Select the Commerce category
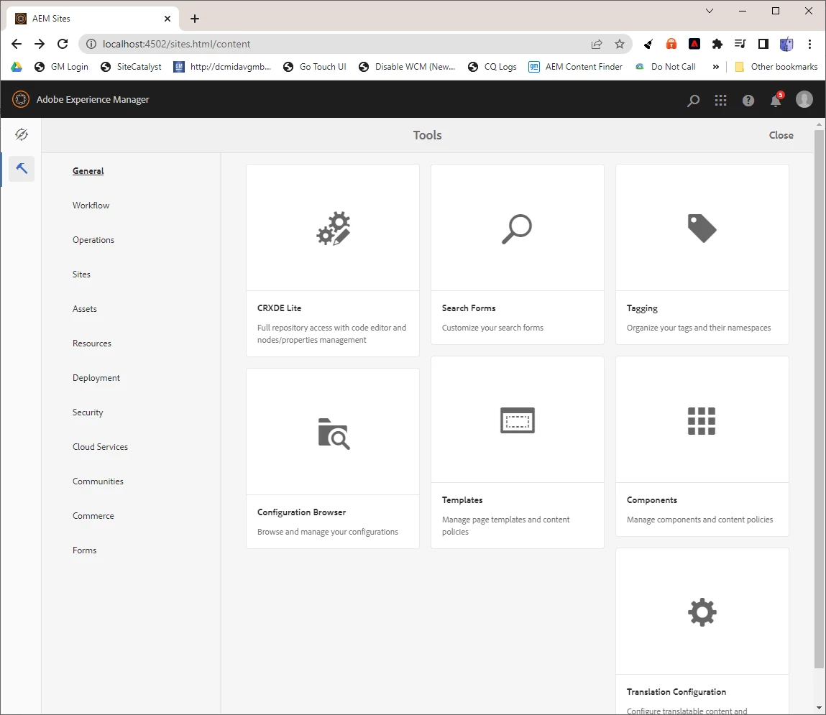The height and width of the screenshot is (715, 826). pos(93,515)
